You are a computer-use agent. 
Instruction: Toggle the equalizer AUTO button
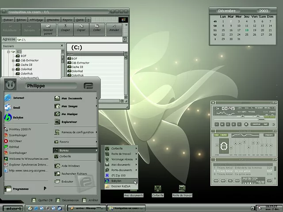click(224, 135)
